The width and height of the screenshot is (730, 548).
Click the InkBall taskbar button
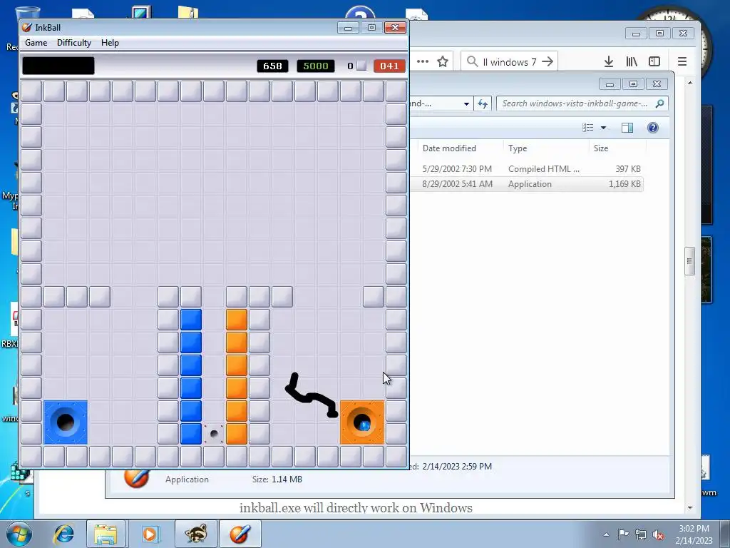[240, 534]
